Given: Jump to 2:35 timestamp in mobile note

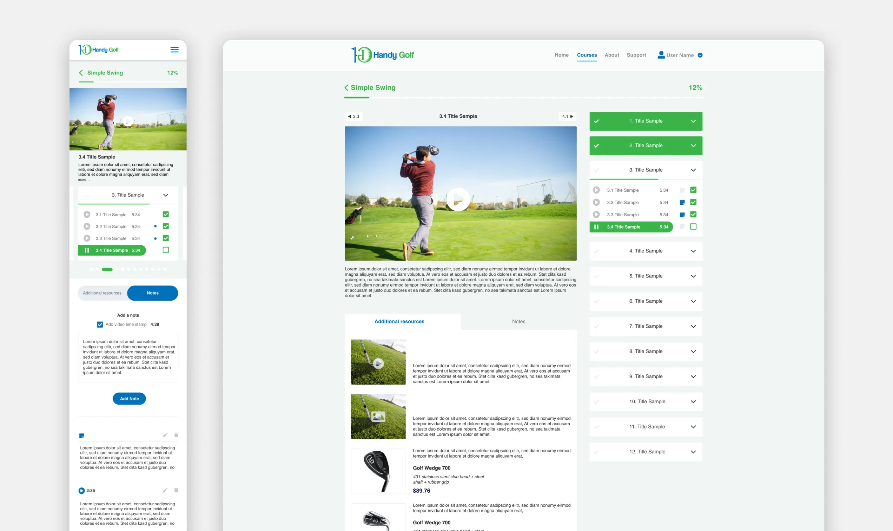Looking at the screenshot, I should tap(81, 491).
